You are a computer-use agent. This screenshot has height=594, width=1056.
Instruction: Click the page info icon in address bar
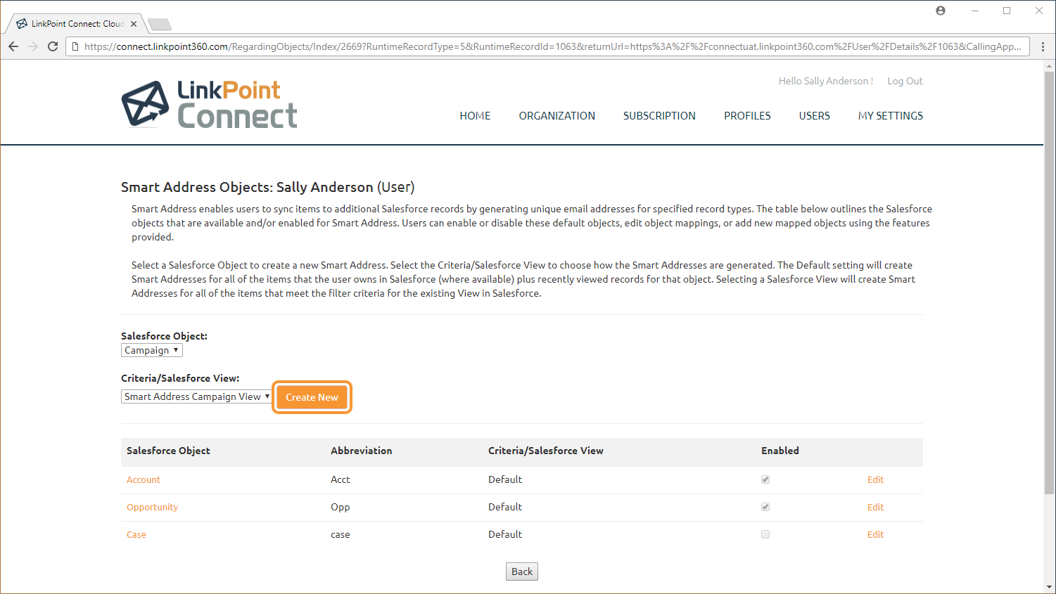pos(75,46)
